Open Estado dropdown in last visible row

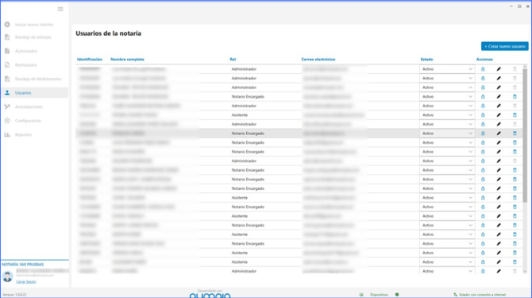click(447, 271)
